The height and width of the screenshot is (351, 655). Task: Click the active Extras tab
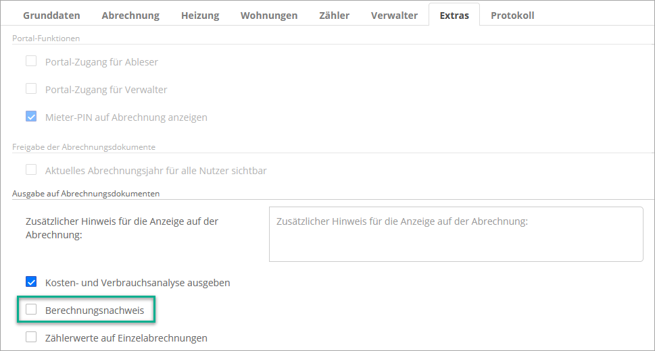click(454, 15)
